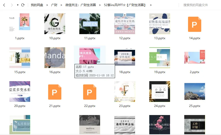Click the 12.pptx file name
This screenshot has height=135, width=221.
[125, 38]
